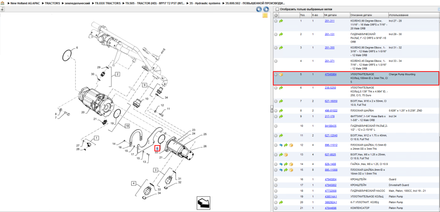
Task: Click blue back arrow for part 829-1408
Action: tap(281, 164)
